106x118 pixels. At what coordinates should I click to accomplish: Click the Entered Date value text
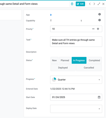[62, 89]
